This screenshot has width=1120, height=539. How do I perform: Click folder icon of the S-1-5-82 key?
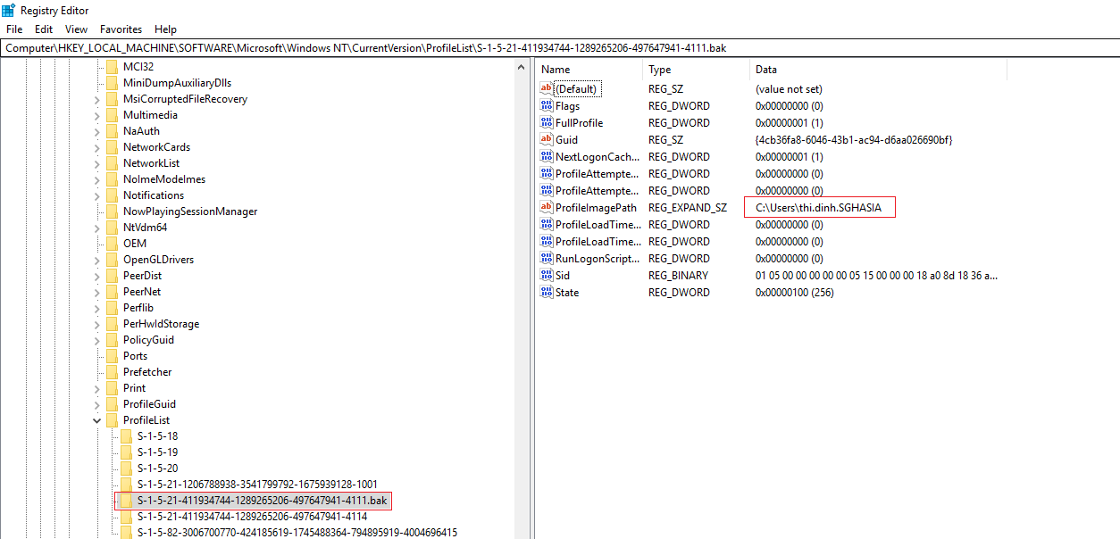[x=126, y=533]
